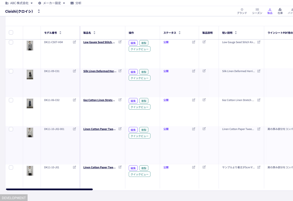
Task: Edit the status of DK11-06-C02 row
Action: (194, 100)
